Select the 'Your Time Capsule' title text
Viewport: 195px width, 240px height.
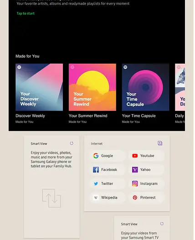pos(139,116)
